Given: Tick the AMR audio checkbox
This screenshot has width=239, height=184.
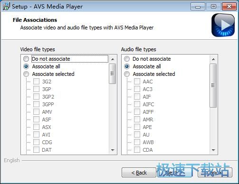Looking at the screenshot, I should (137, 120).
